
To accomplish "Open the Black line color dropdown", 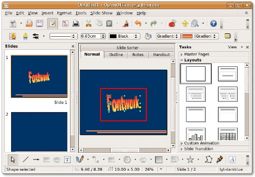I will [124, 36].
